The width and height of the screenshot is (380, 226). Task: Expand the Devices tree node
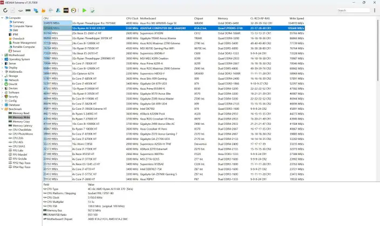(2, 88)
